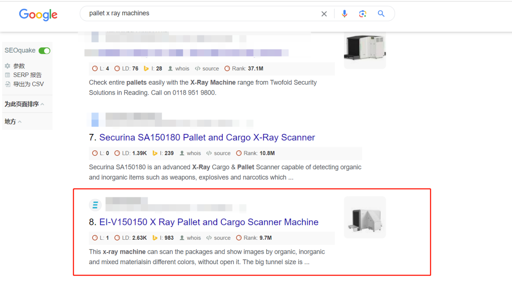This screenshot has width=512, height=281.
Task: Open EI-V150150 X Ray Pallet Scanner result
Action: click(209, 222)
